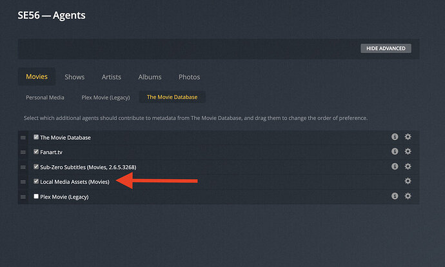Click drag handle of Sub-Zero Subtitles row
445x267 pixels.
(23, 167)
